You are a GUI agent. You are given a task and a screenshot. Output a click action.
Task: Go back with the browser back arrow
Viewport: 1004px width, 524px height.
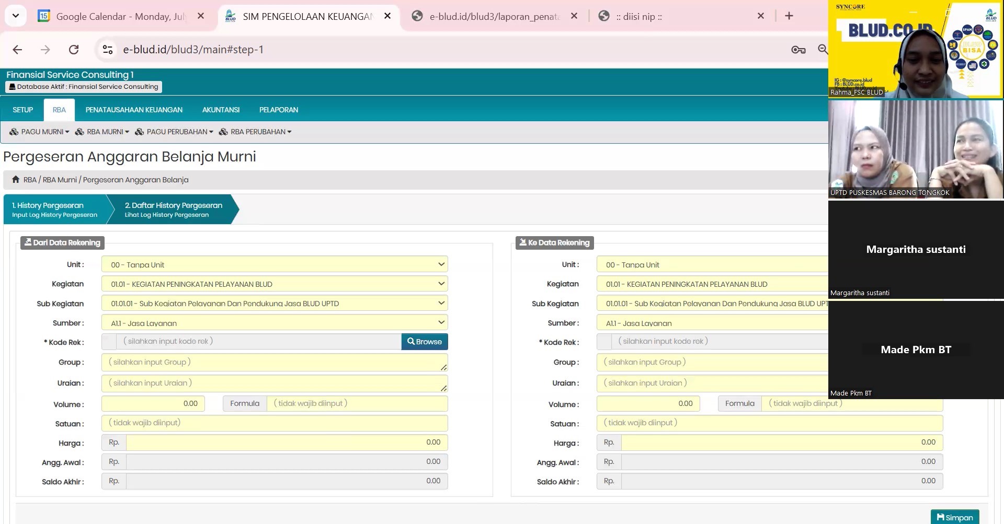point(17,50)
